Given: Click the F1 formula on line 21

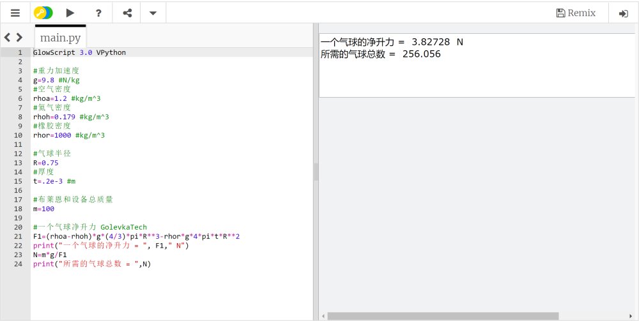Looking at the screenshot, I should pyautogui.click(x=137, y=236).
